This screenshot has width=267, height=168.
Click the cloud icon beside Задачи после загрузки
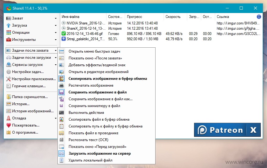tap(8, 58)
